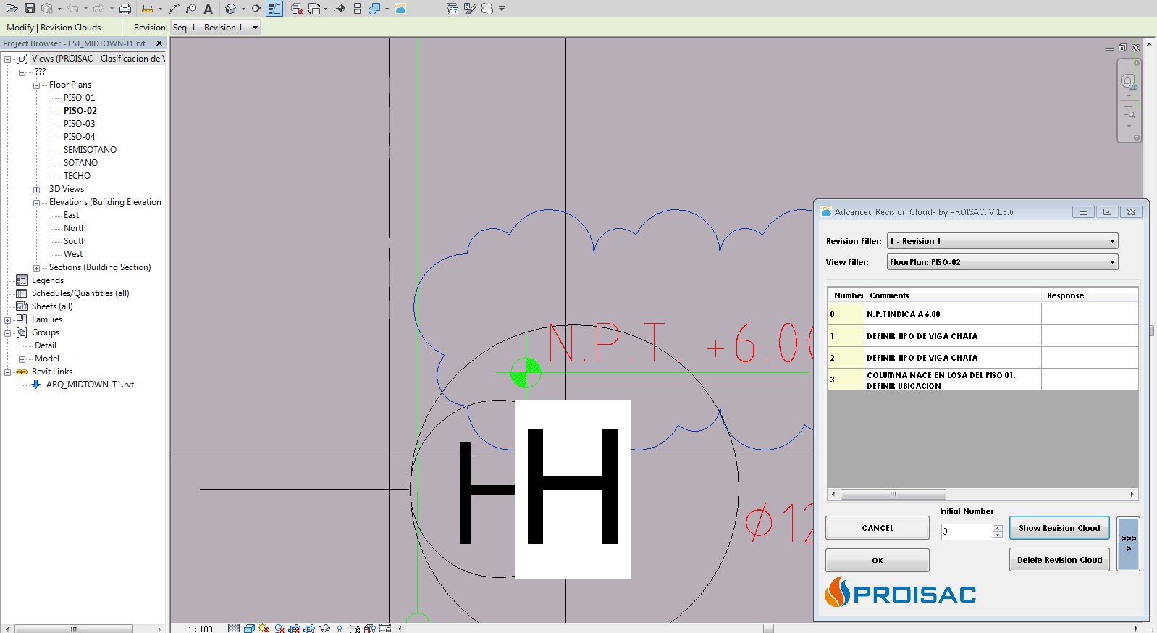Select the 'COLUMNA NACE EN LOSA' comment row
Viewport: 1157px width, 633px height.
[983, 380]
